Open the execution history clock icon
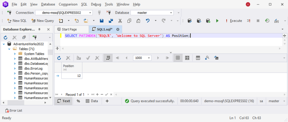Viewport: 288px width, 122px height. (x=267, y=21)
